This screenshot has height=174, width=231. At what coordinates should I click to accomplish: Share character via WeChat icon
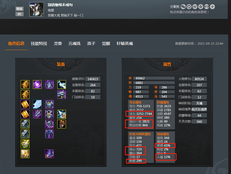point(183,7)
